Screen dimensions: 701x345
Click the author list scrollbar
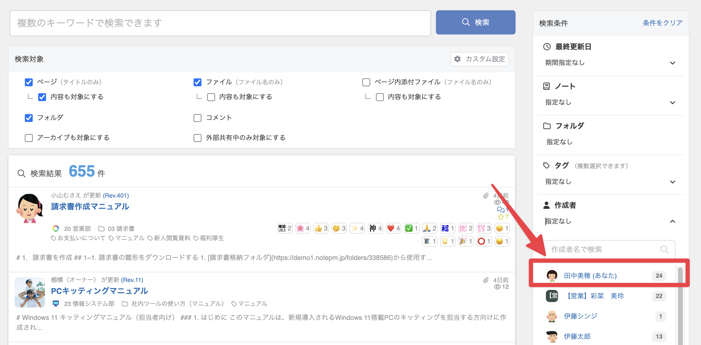(680, 306)
